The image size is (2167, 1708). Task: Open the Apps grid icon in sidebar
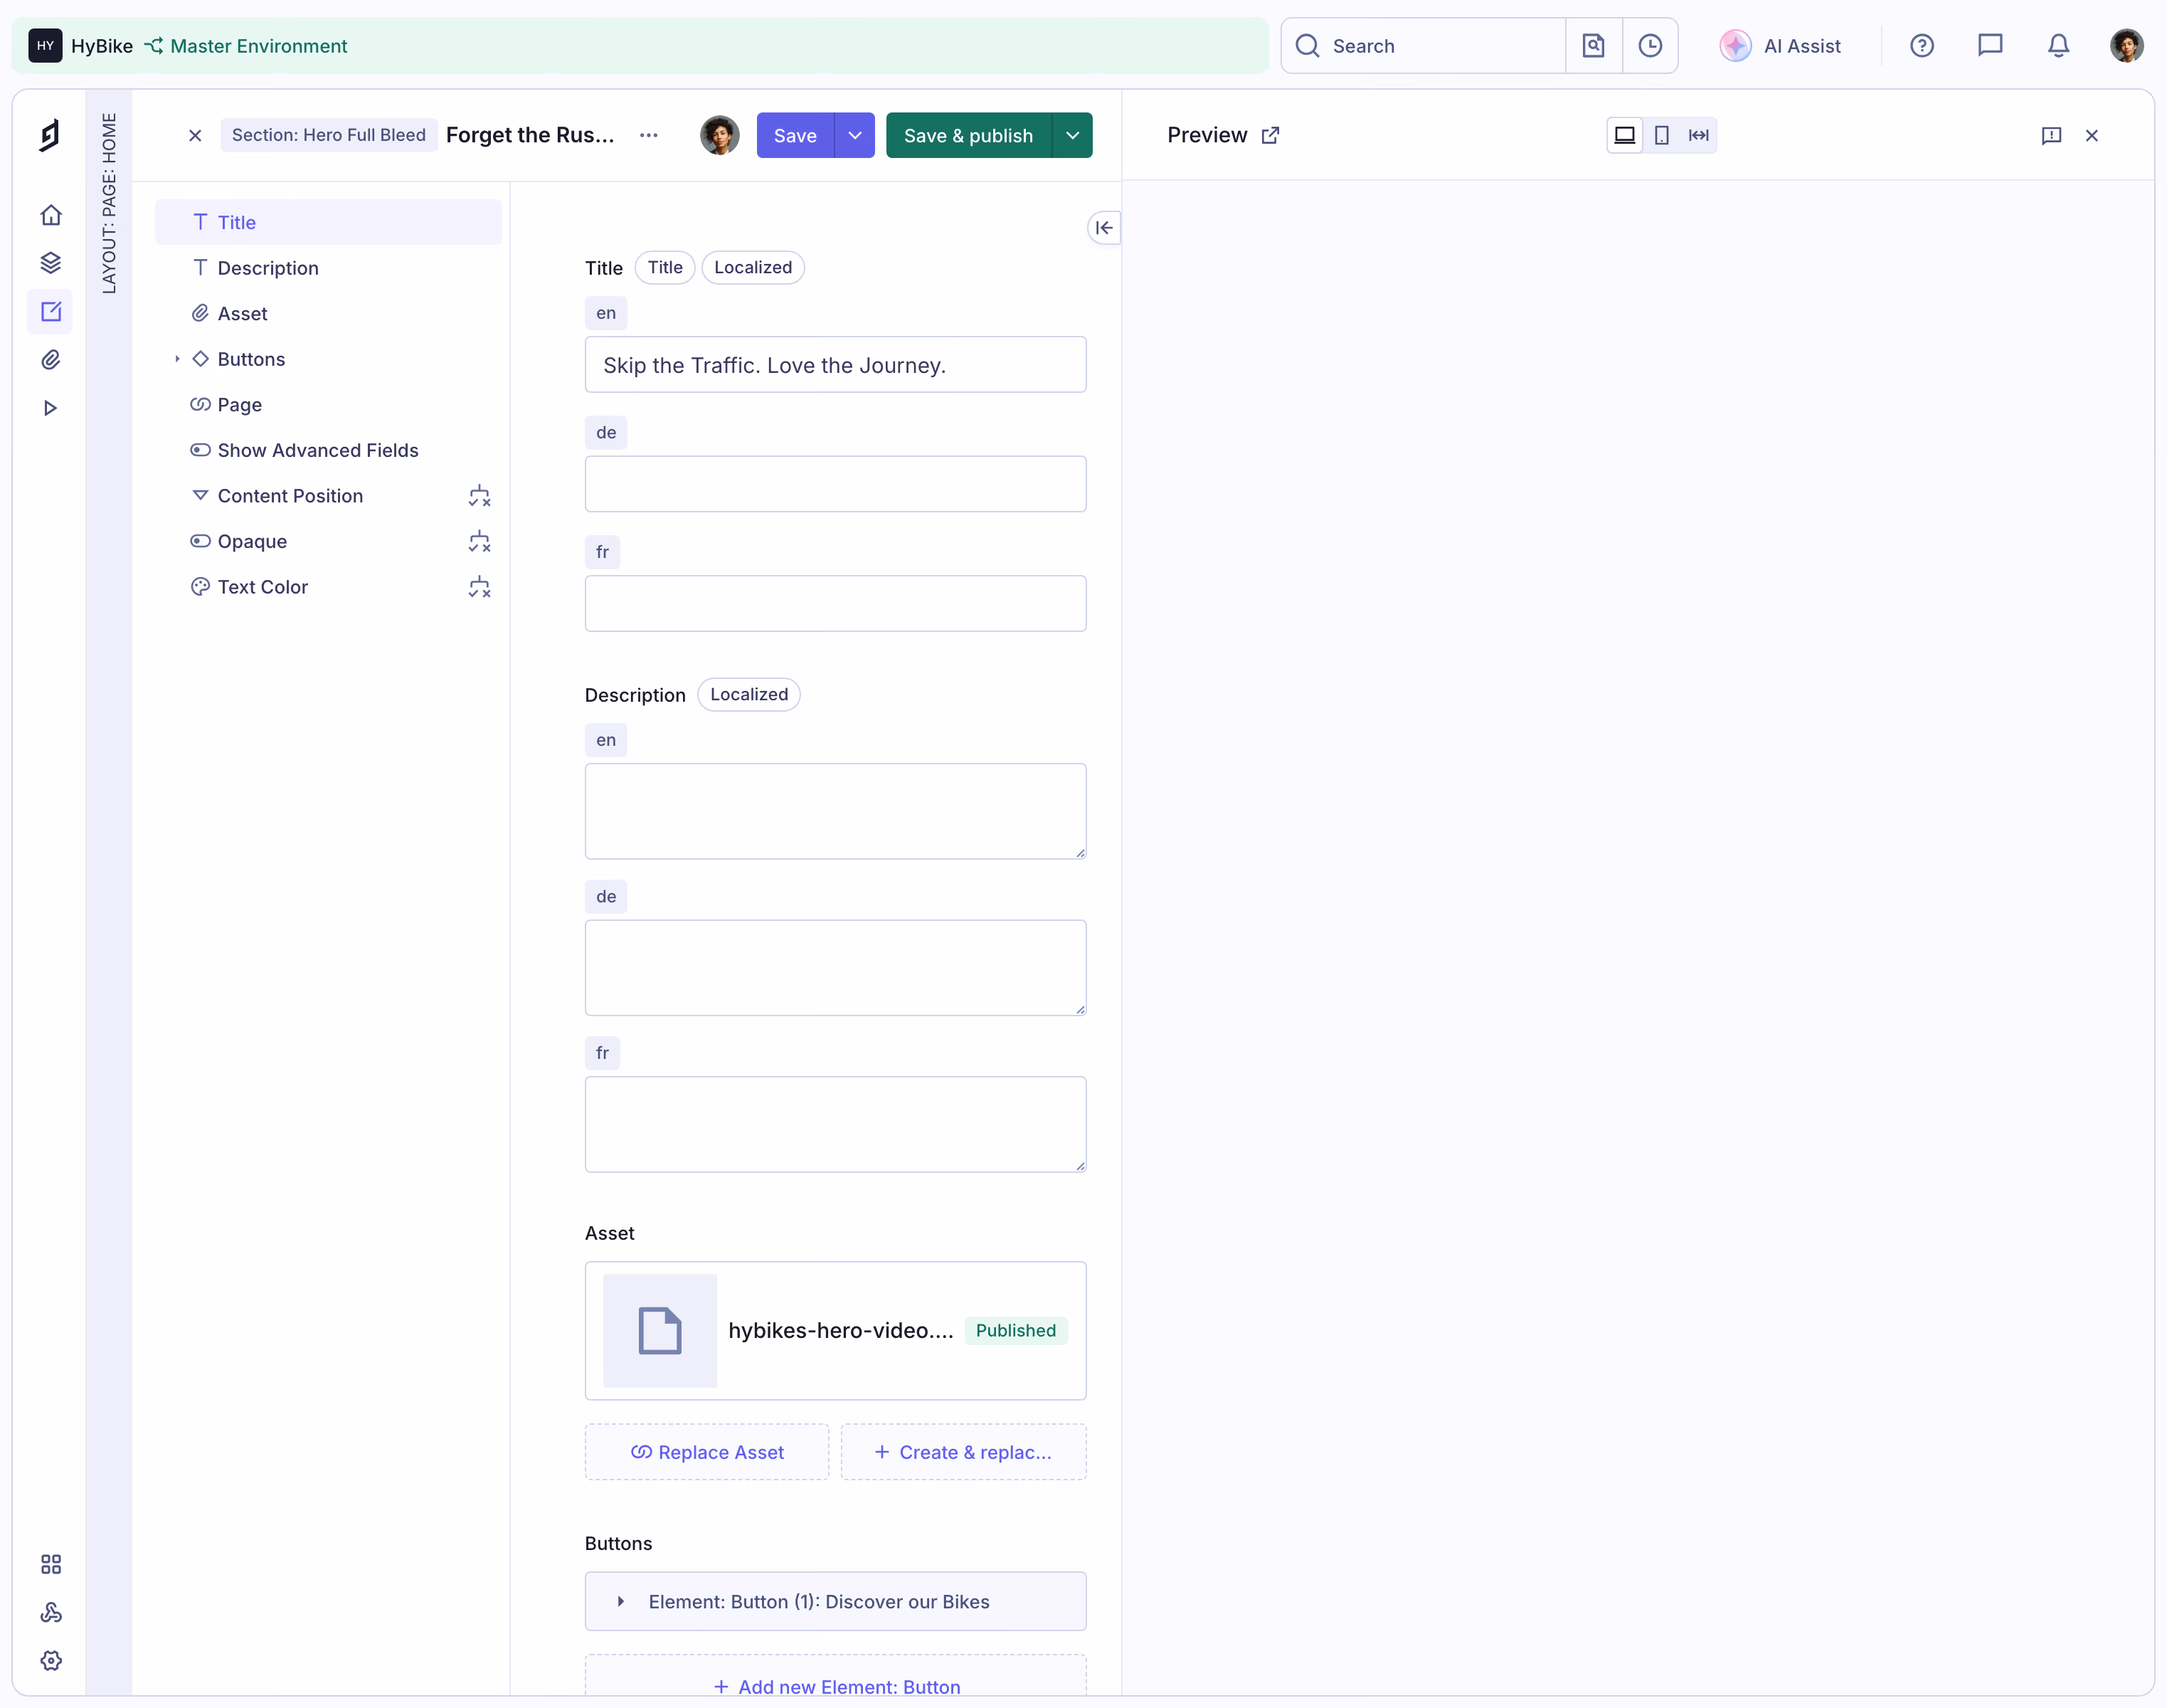tap(51, 1564)
